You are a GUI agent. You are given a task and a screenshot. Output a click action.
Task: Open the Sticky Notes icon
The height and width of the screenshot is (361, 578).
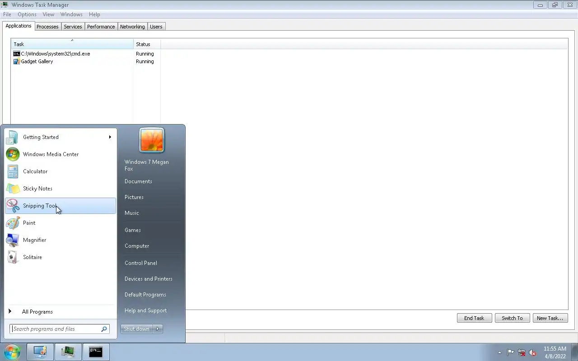click(x=13, y=189)
